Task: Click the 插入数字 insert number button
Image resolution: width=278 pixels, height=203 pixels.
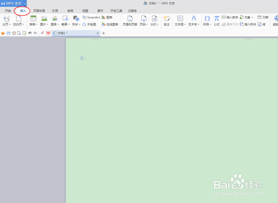Action: (x=230, y=17)
